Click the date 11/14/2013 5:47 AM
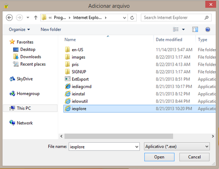Image resolution: width=219 pixels, height=169 pixels. pos(174,50)
